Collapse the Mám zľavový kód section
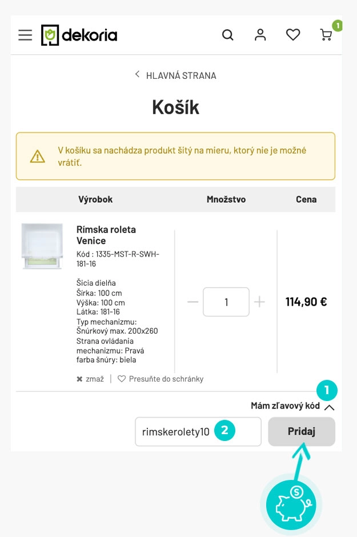357x537 pixels. click(329, 407)
